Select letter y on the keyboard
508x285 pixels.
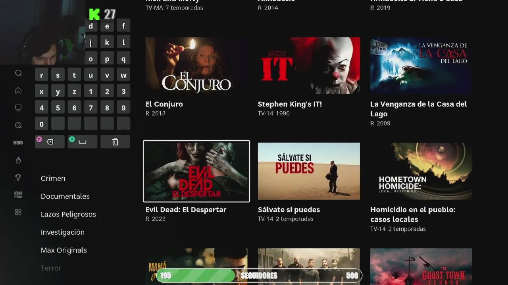click(58, 92)
